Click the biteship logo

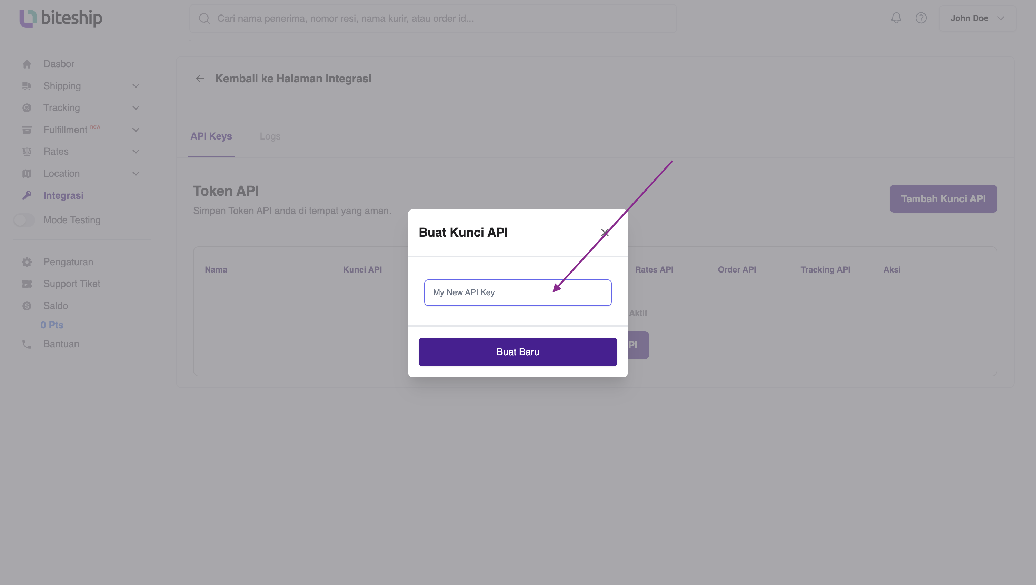[x=60, y=18]
